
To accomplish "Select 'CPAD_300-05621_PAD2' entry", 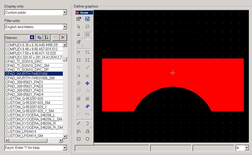I will coord(34,86).
